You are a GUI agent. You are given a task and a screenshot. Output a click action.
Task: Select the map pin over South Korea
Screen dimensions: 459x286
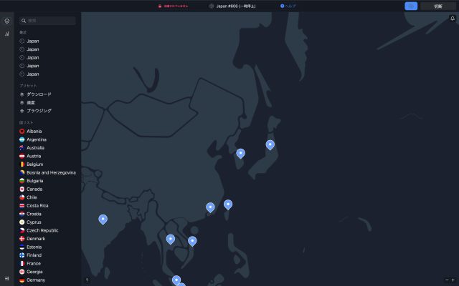[x=240, y=152]
